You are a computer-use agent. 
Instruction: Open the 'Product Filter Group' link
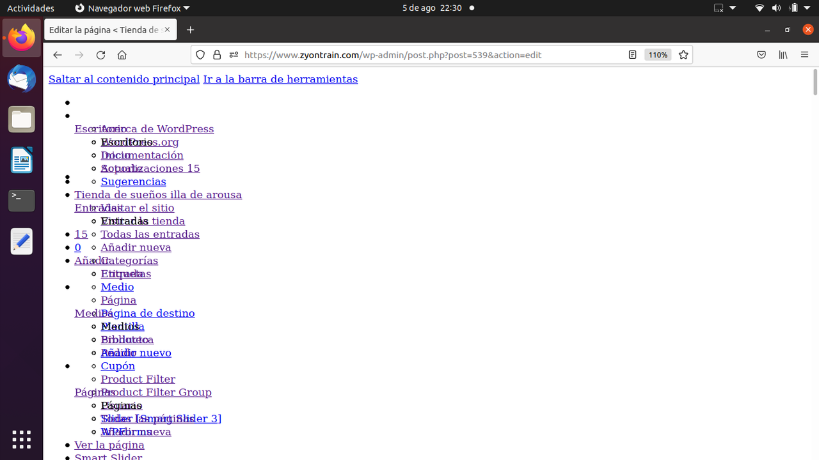[x=156, y=392]
